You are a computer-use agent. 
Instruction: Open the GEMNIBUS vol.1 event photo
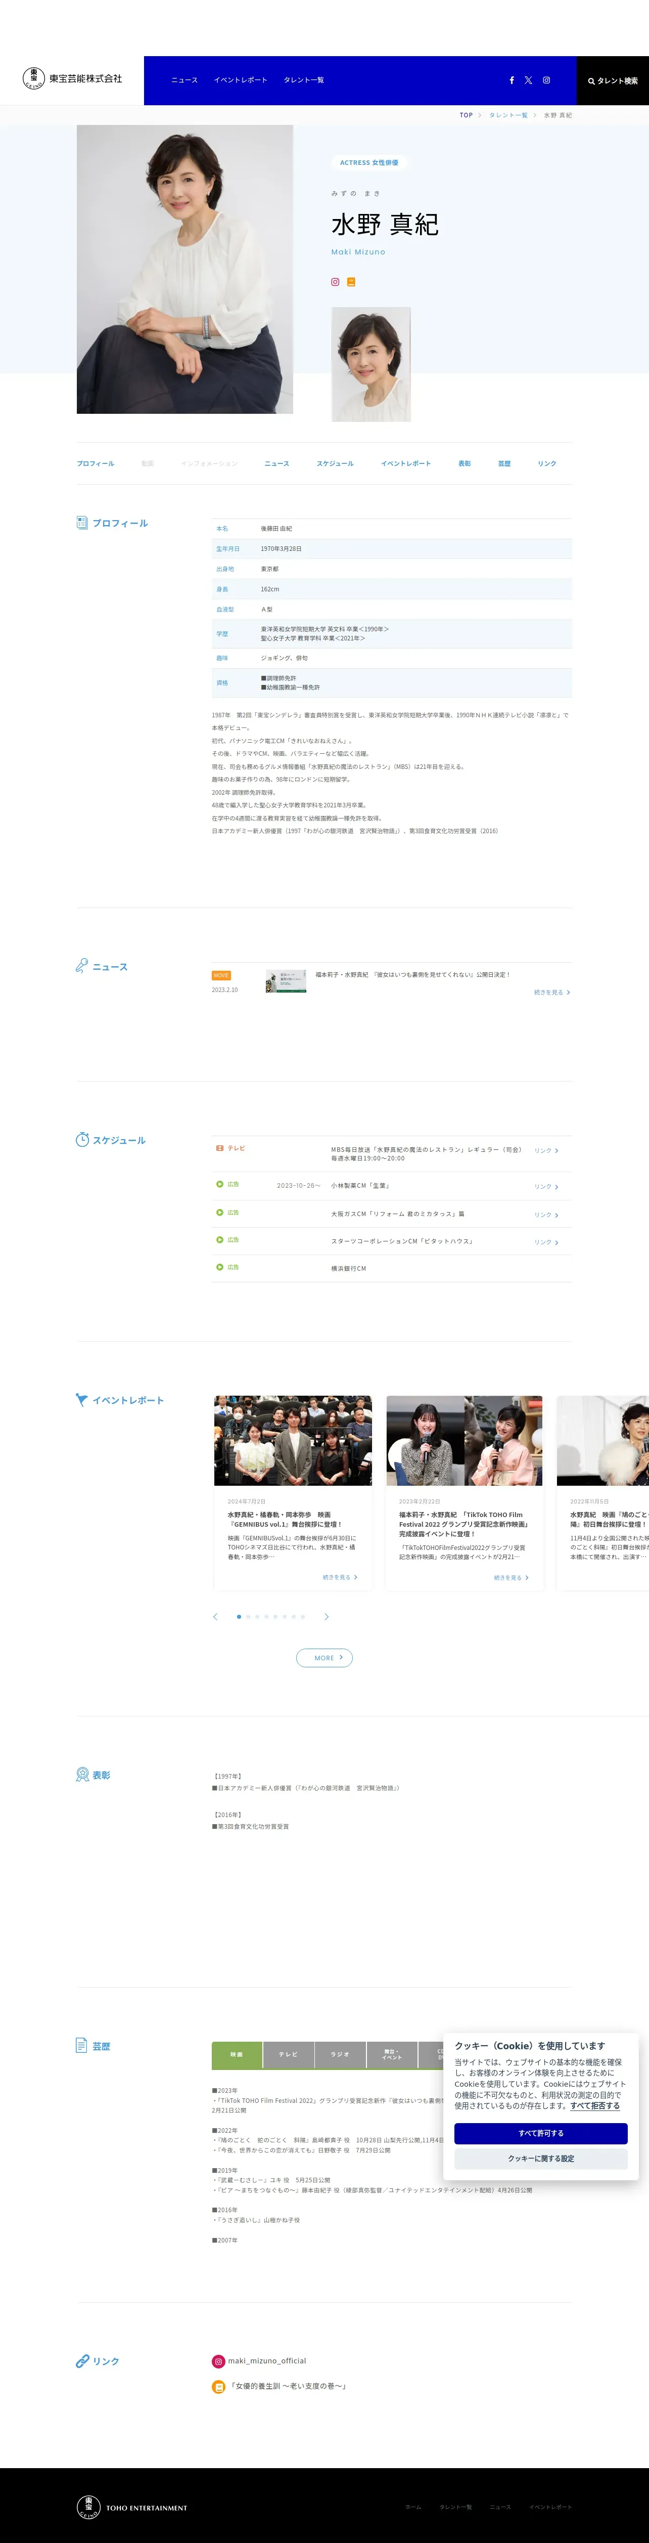(293, 1440)
